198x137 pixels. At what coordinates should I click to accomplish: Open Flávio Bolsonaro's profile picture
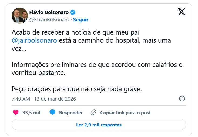coord(20,16)
